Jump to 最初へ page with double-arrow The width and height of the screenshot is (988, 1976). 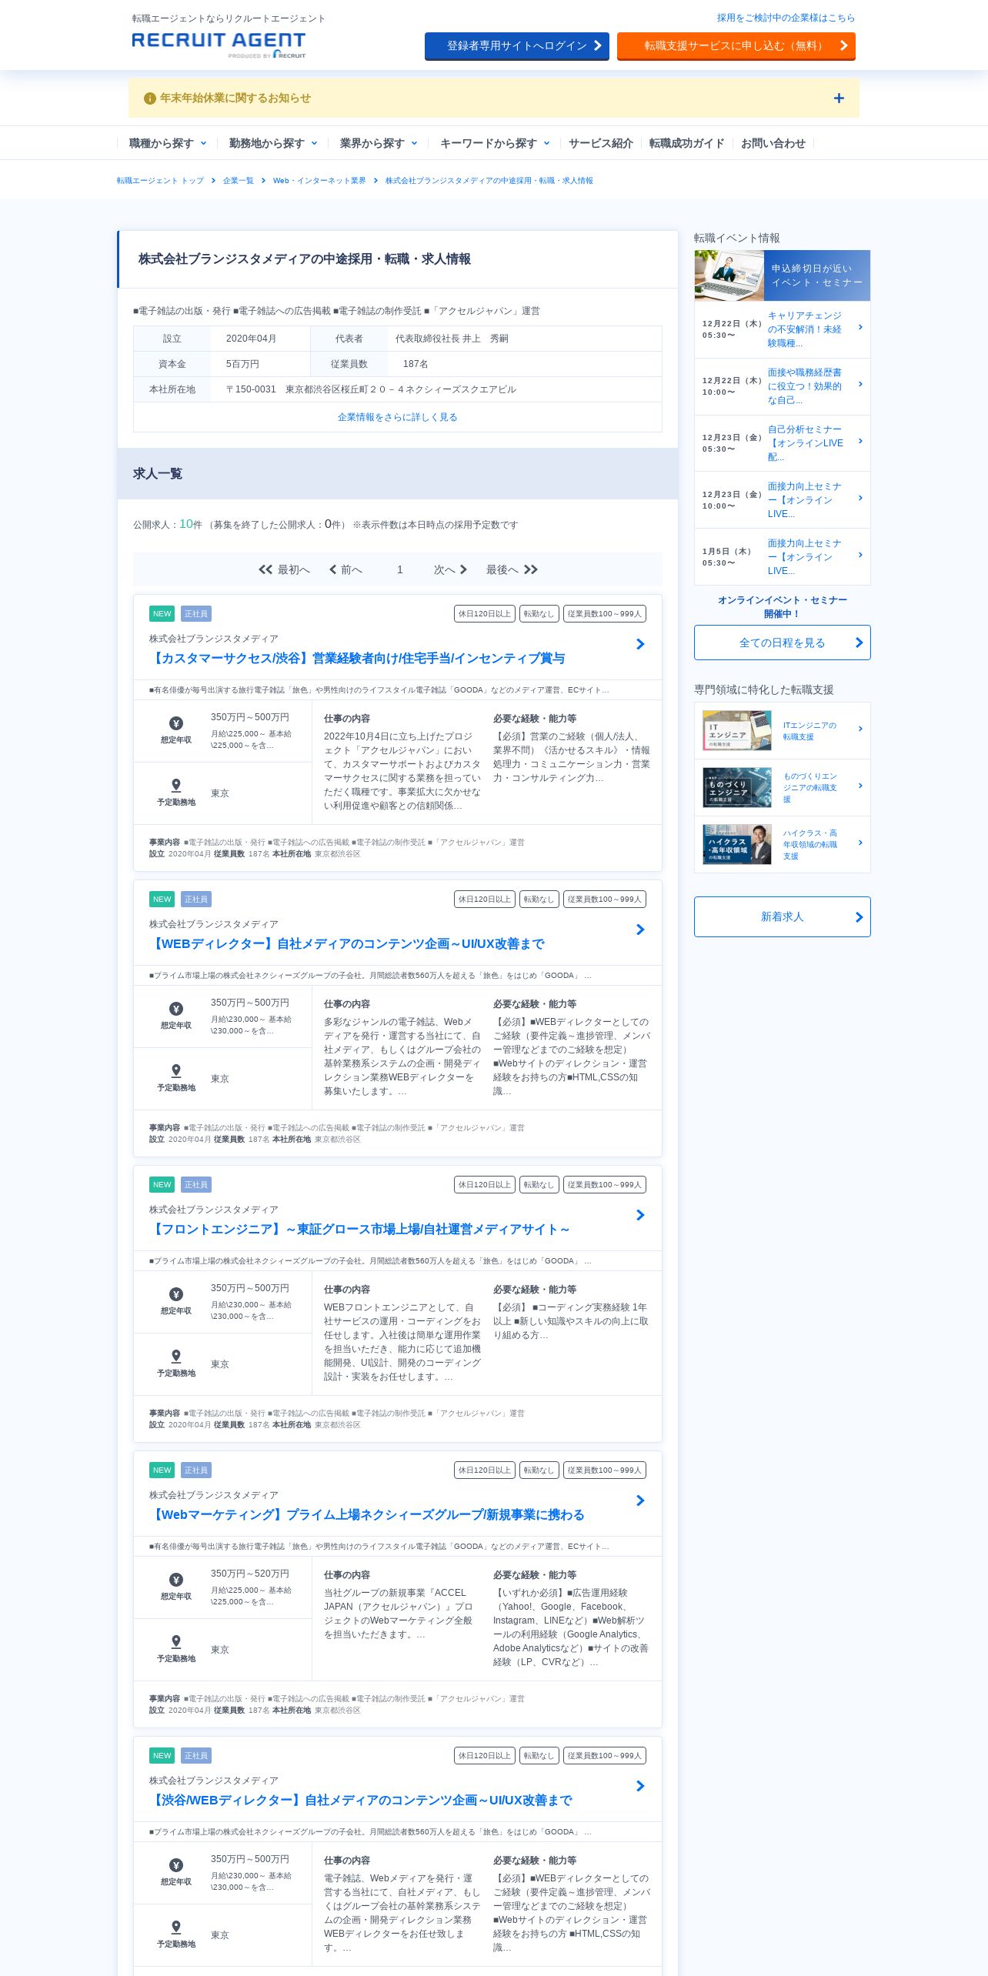[284, 569]
